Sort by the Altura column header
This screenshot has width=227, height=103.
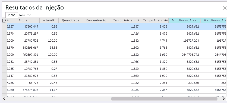click(x=27, y=20)
